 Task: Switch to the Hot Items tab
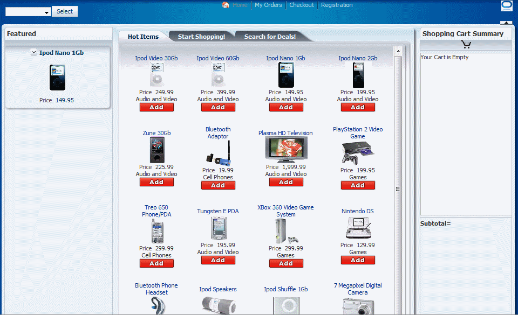click(143, 37)
